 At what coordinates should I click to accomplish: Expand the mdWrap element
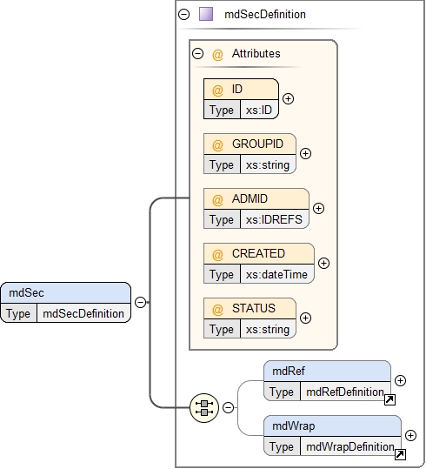(x=410, y=435)
